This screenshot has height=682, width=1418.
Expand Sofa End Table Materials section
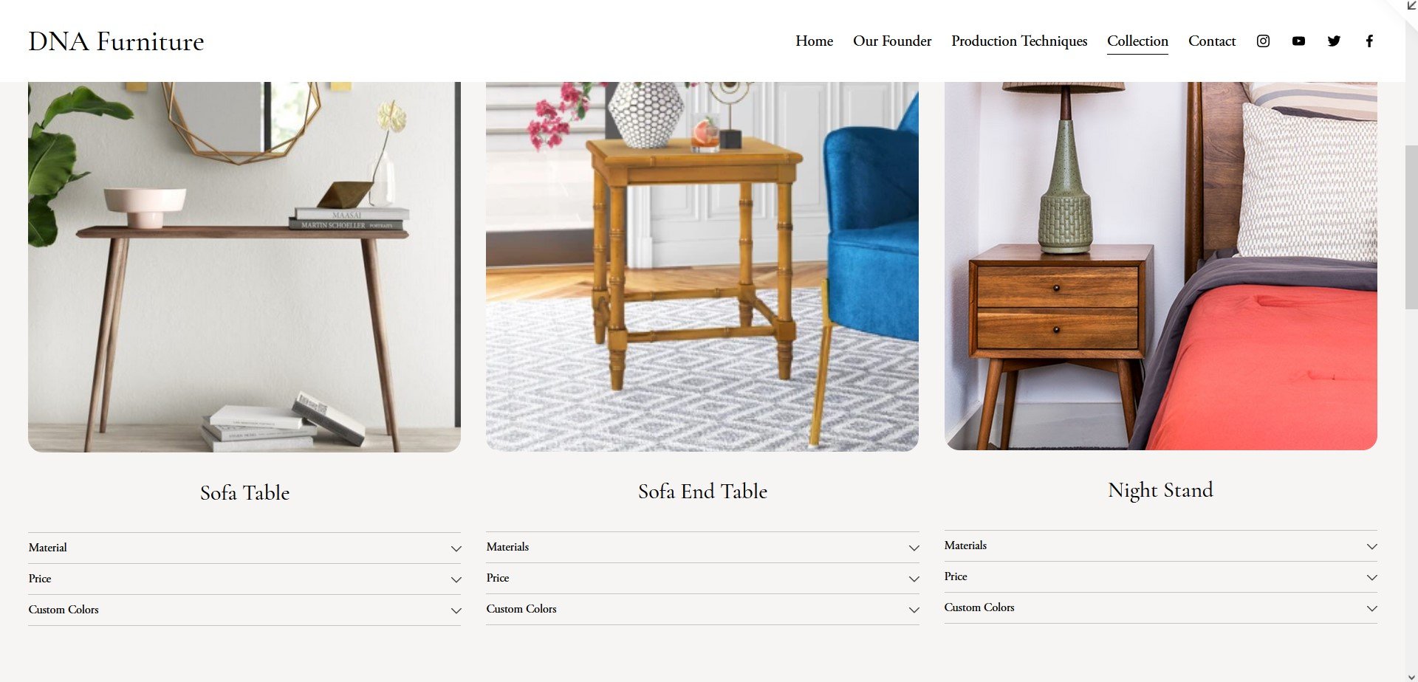[702, 547]
